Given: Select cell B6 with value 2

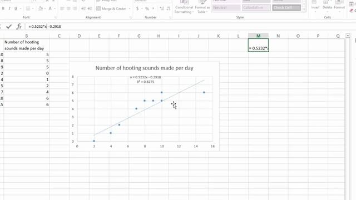Looking at the screenshot, I should click(26, 86).
